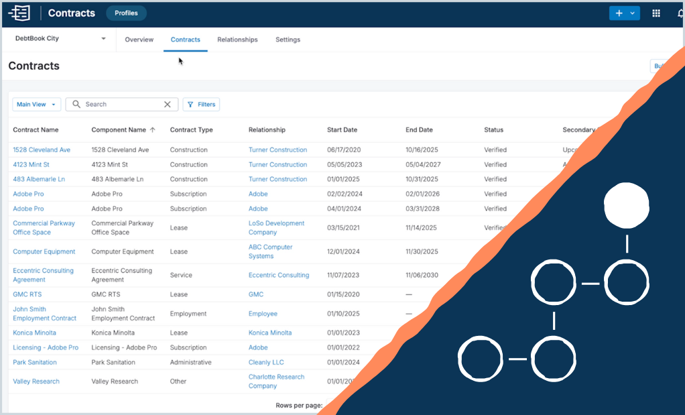Clear the search box with the X icon
This screenshot has width=685, height=415.
[x=168, y=105]
